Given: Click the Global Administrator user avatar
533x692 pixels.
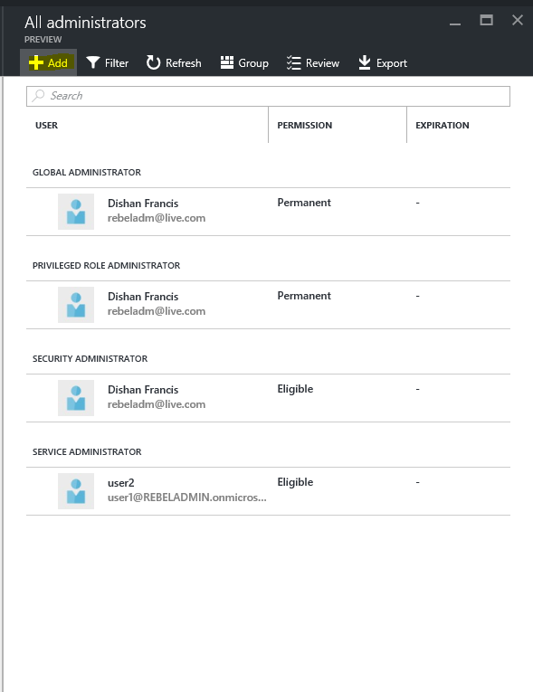Looking at the screenshot, I should 76,212.
